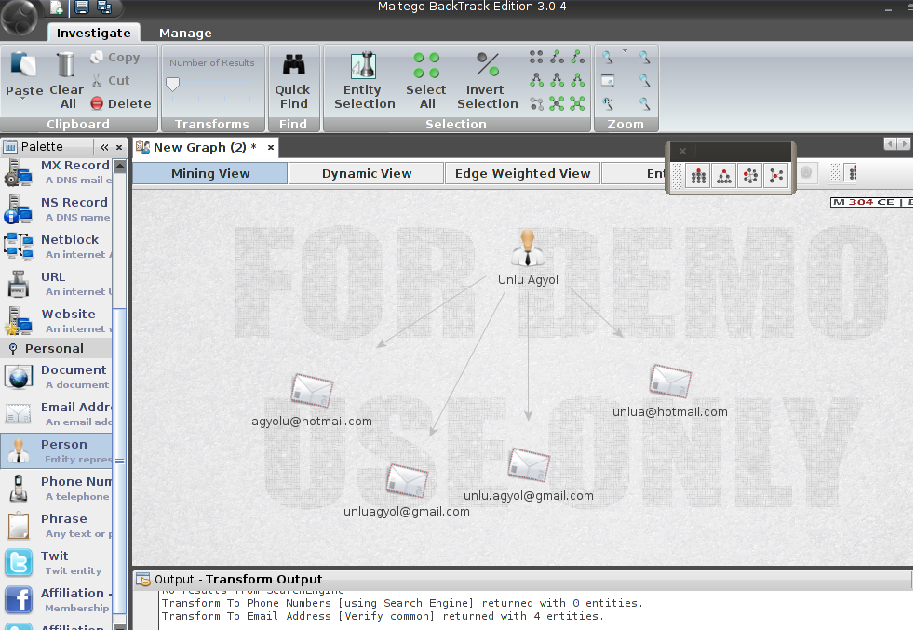This screenshot has height=630, width=915.
Task: Pick the Netblock palette entity
Action: click(x=57, y=247)
